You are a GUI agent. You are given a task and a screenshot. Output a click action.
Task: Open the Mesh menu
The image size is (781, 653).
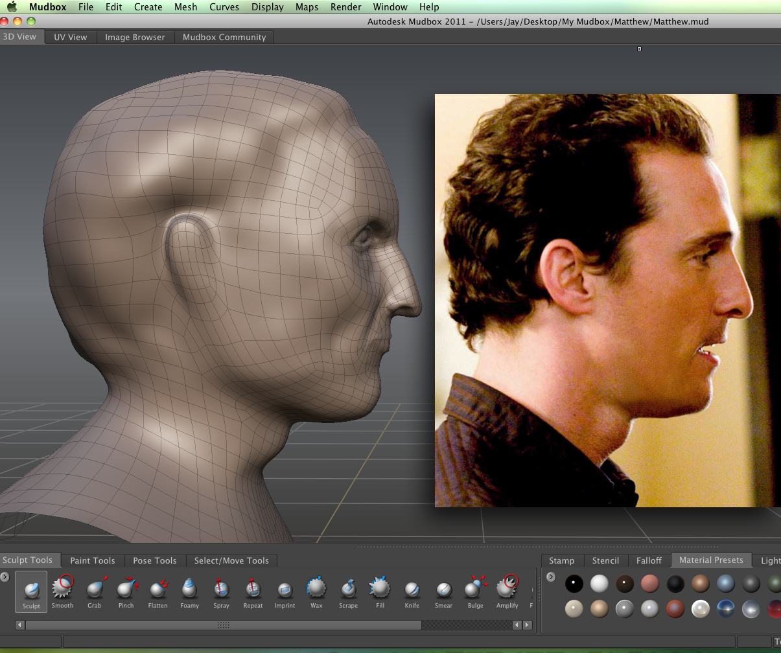click(185, 7)
